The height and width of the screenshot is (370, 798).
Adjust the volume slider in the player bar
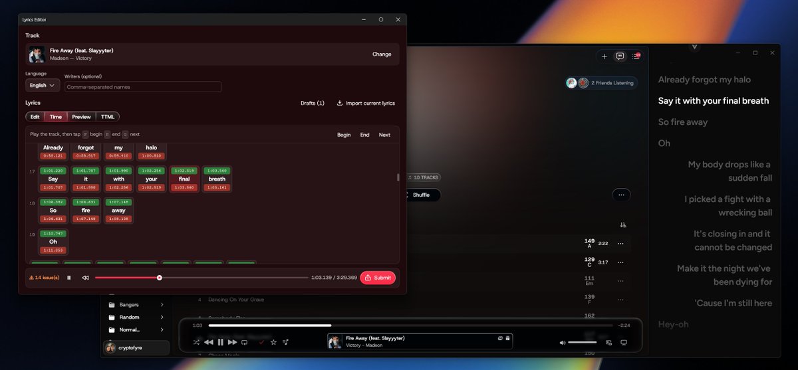(583, 342)
